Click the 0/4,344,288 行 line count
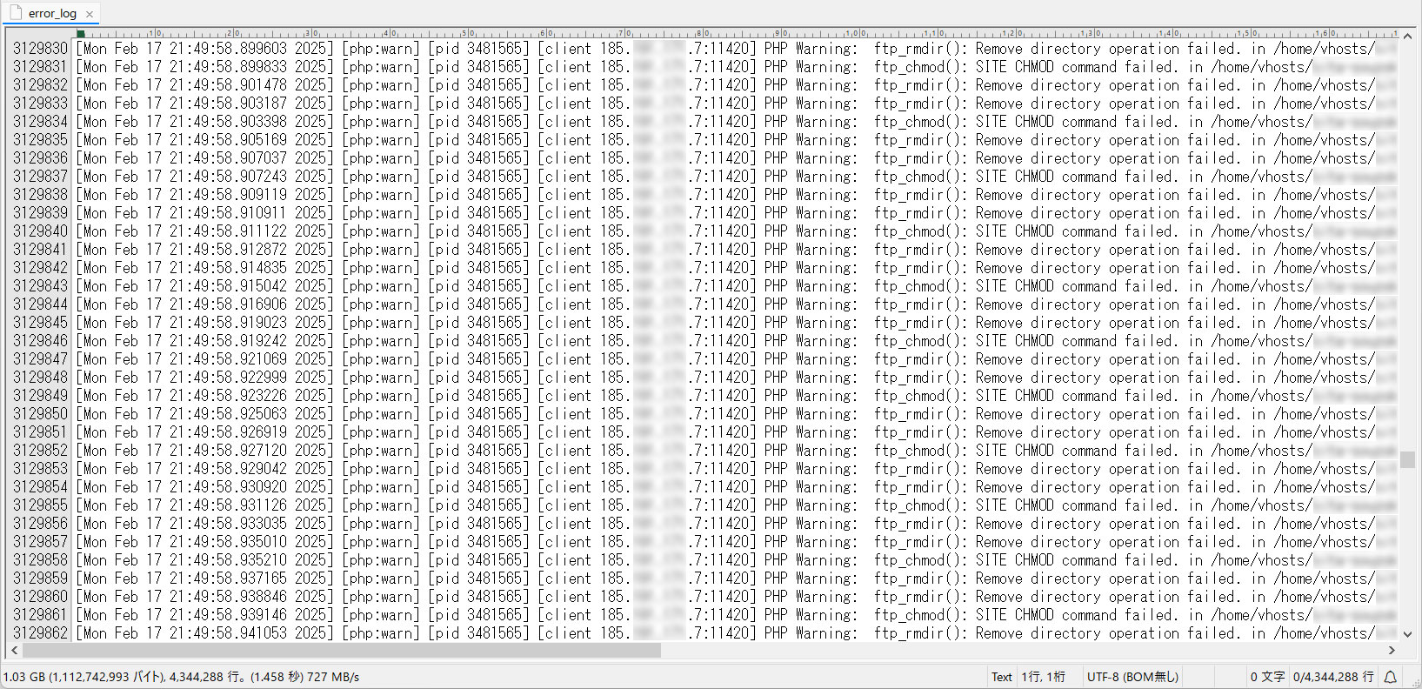The image size is (1422, 689). [x=1332, y=677]
